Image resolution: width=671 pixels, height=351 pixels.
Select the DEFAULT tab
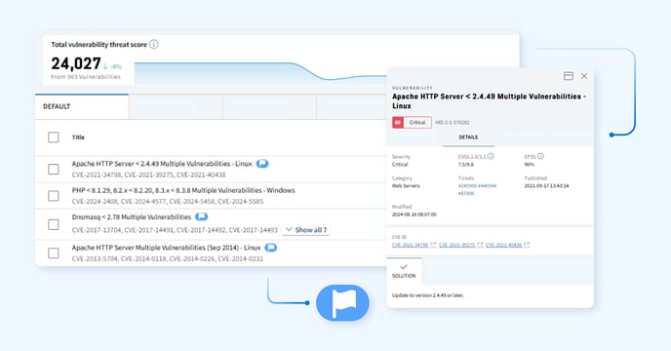pos(82,106)
